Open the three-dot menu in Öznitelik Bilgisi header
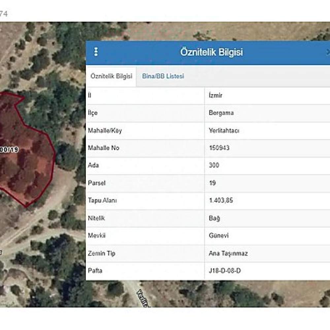The width and height of the screenshot is (330, 330). [96, 52]
